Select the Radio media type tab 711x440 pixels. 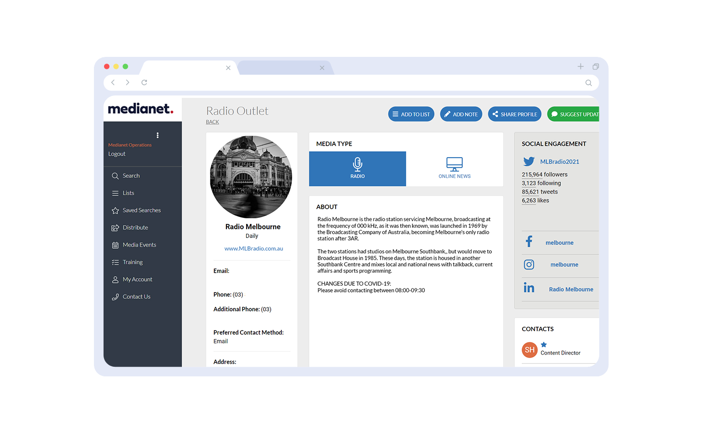click(x=357, y=169)
